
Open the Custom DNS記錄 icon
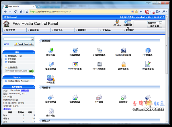tap(124, 50)
